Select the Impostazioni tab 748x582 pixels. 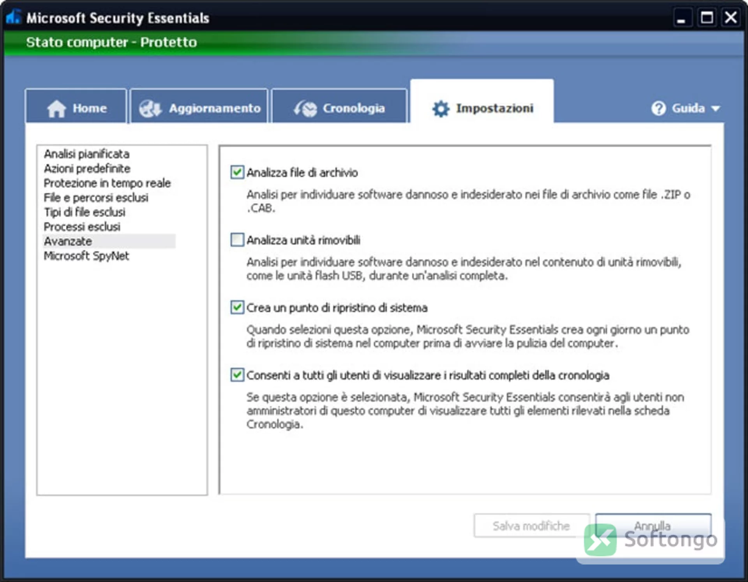[x=482, y=102]
